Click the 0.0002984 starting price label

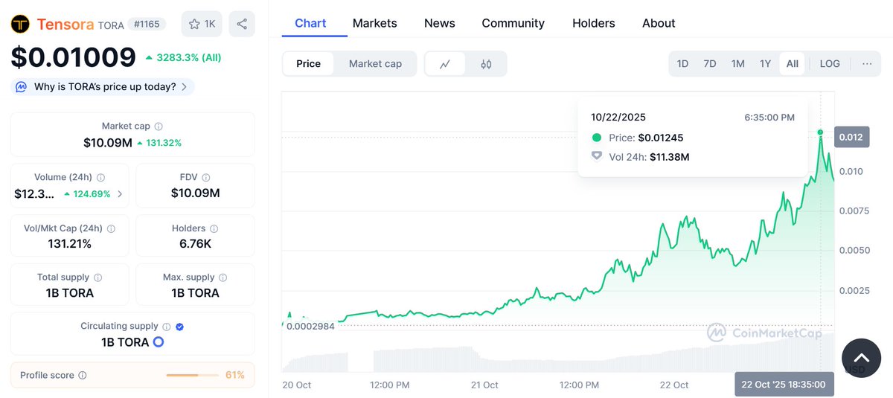310,326
